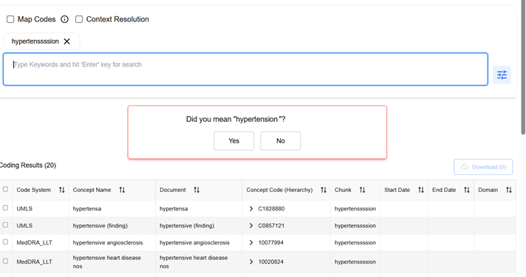The height and width of the screenshot is (277, 526).
Task: Click hypertensive (finding) in Document column
Action: (187, 226)
